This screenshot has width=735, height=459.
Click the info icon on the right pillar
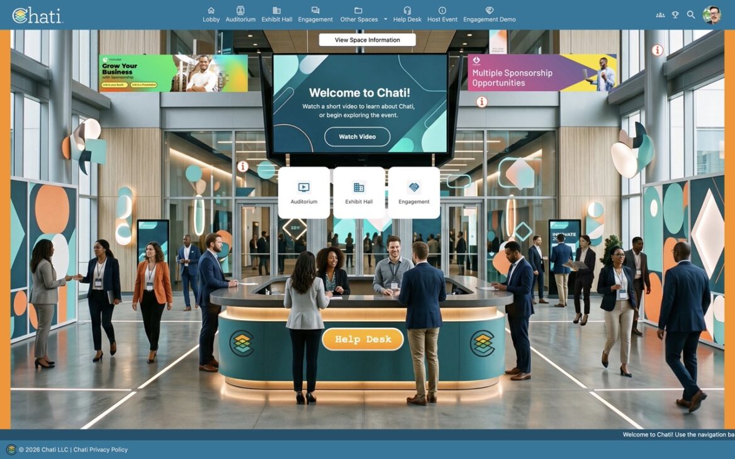658,50
